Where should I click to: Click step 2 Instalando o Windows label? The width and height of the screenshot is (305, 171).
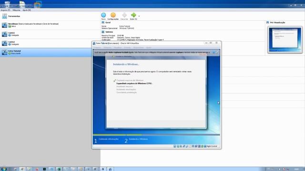[138, 139]
